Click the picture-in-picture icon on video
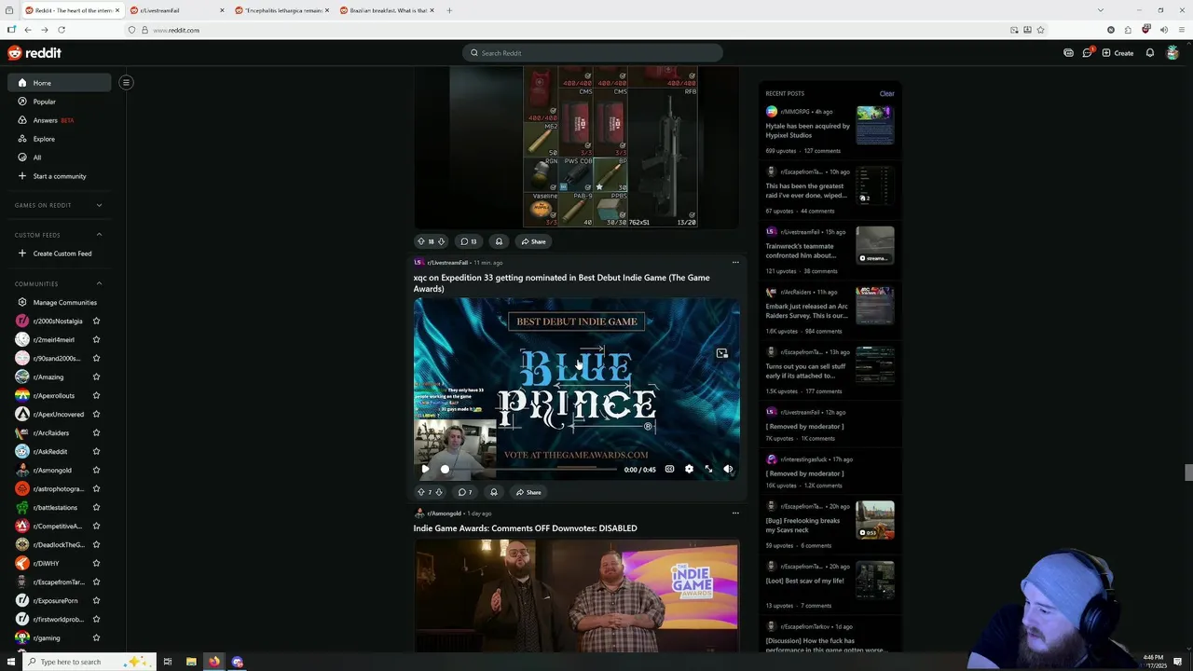 tap(721, 353)
